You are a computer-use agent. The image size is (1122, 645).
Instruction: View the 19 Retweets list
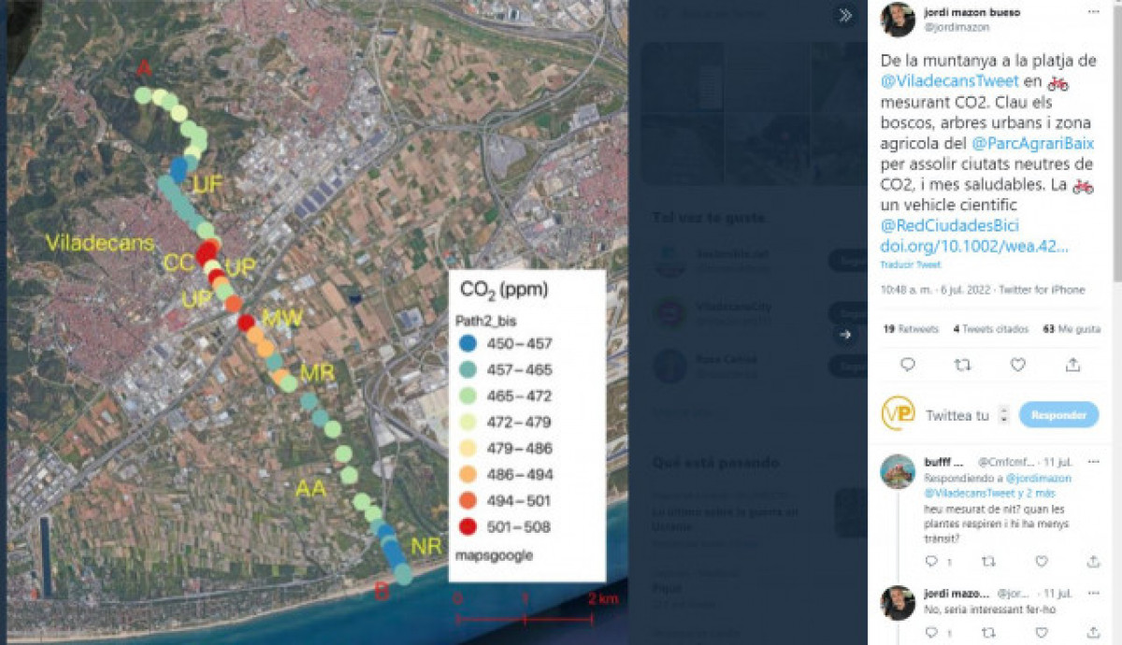pos(911,329)
